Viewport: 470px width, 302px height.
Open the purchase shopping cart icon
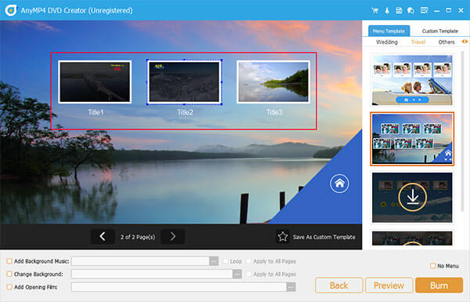374,10
